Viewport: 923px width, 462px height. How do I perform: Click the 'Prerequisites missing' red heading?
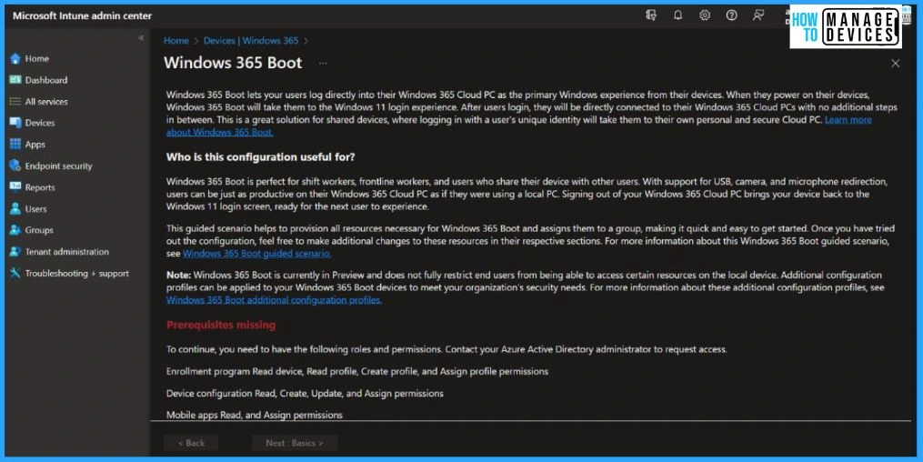point(221,325)
